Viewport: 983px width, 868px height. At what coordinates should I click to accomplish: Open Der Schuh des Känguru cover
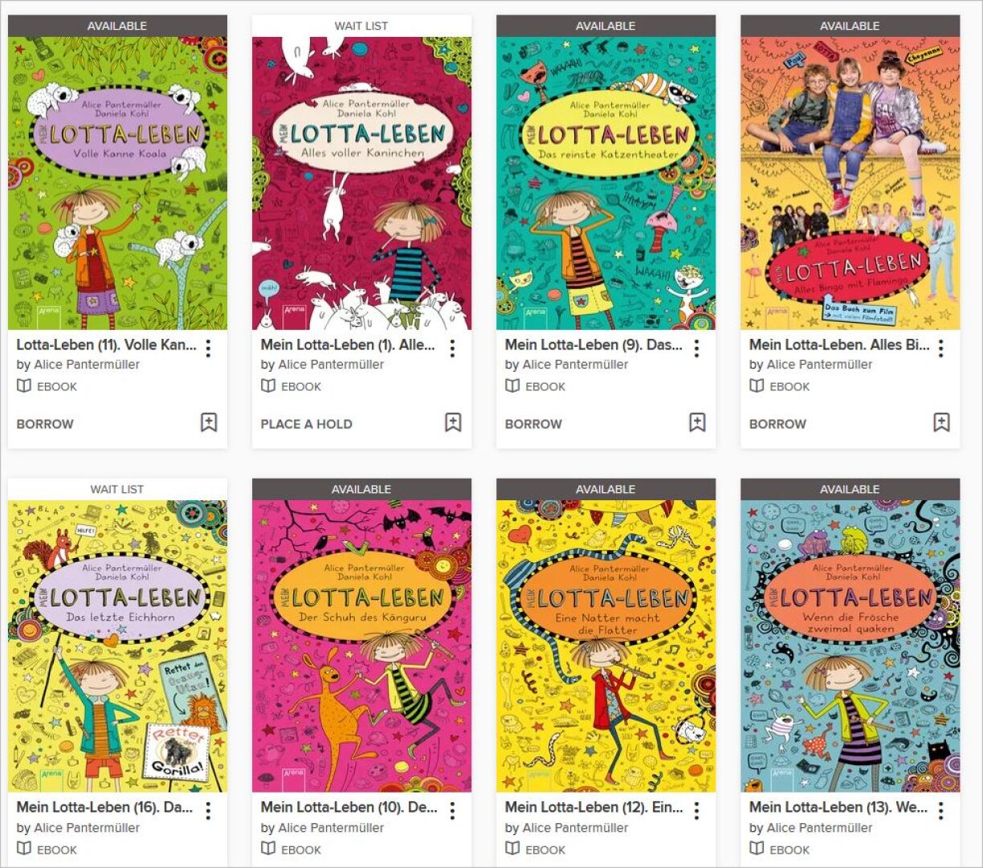coord(361,646)
